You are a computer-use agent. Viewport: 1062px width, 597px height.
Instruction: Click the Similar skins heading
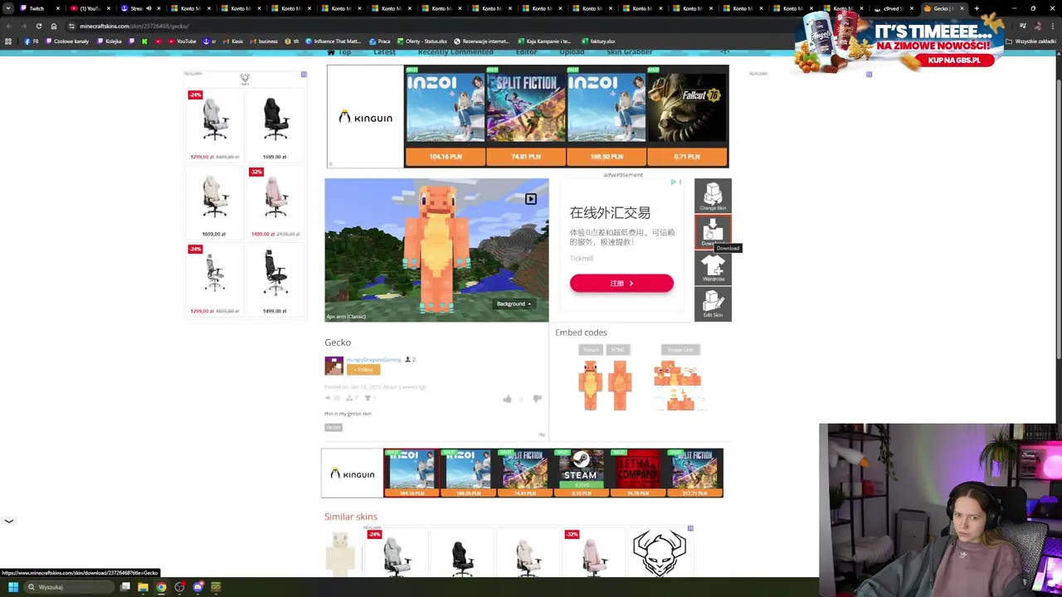click(351, 517)
